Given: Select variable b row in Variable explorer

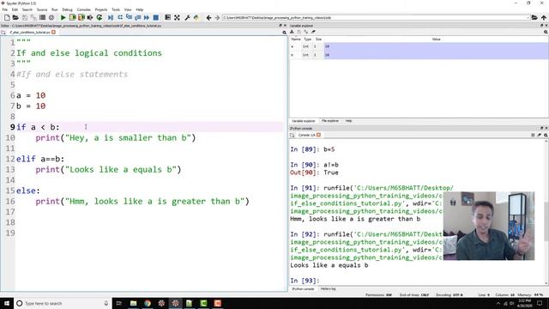Looking at the screenshot, I should click(x=419, y=55).
